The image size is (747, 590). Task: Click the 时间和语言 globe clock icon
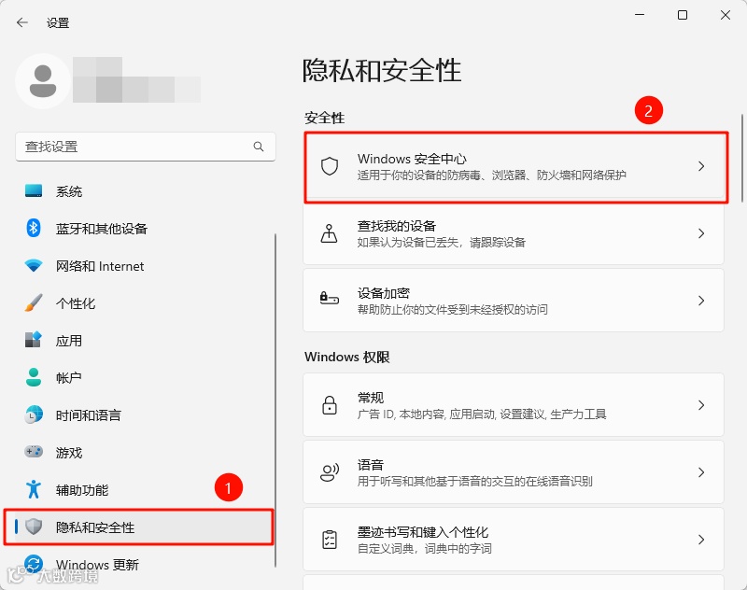[34, 414]
